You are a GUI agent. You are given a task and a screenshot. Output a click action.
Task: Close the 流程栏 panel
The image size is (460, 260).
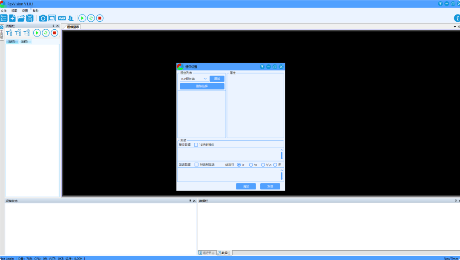point(57,26)
